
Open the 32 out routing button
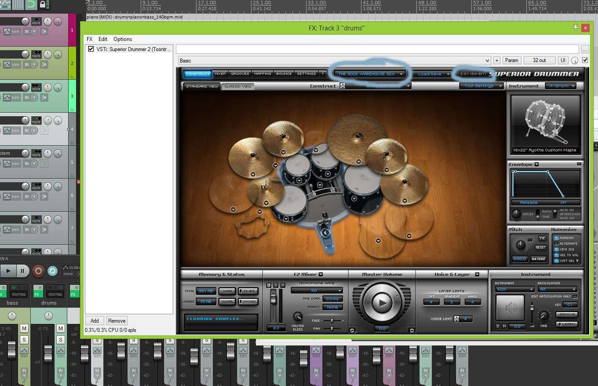(x=539, y=60)
